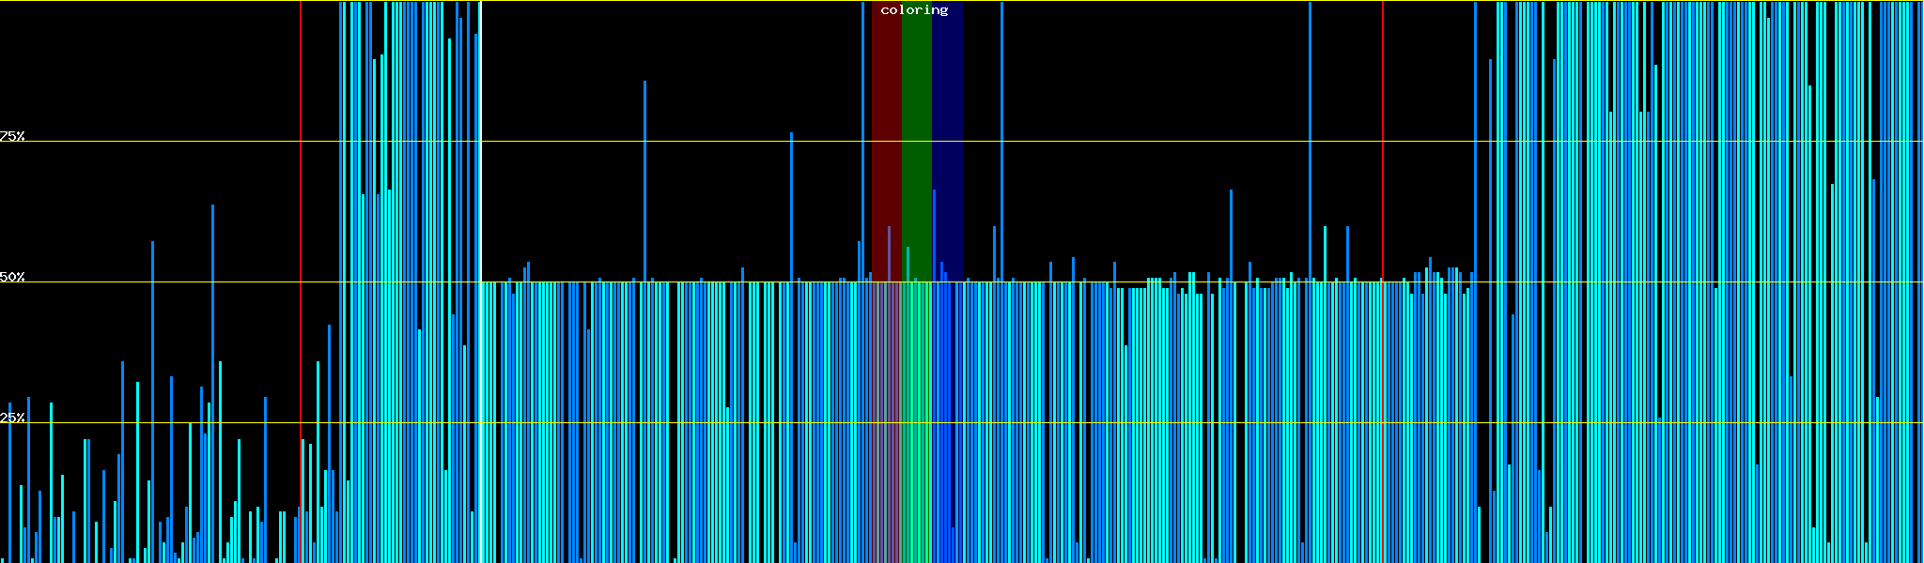Select tallest bar left of the left red marker
Image resolution: width=1924 pixels, height=563 pixels.
[212, 206]
